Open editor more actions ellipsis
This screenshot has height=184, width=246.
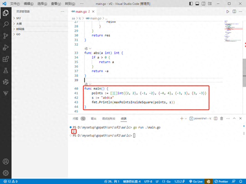coord(241,11)
